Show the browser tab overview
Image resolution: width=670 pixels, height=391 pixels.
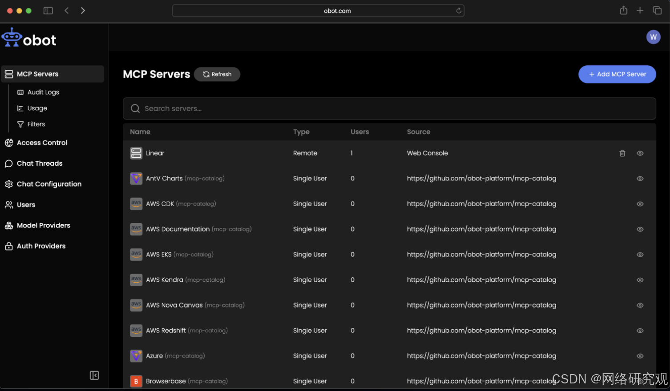[x=657, y=11]
